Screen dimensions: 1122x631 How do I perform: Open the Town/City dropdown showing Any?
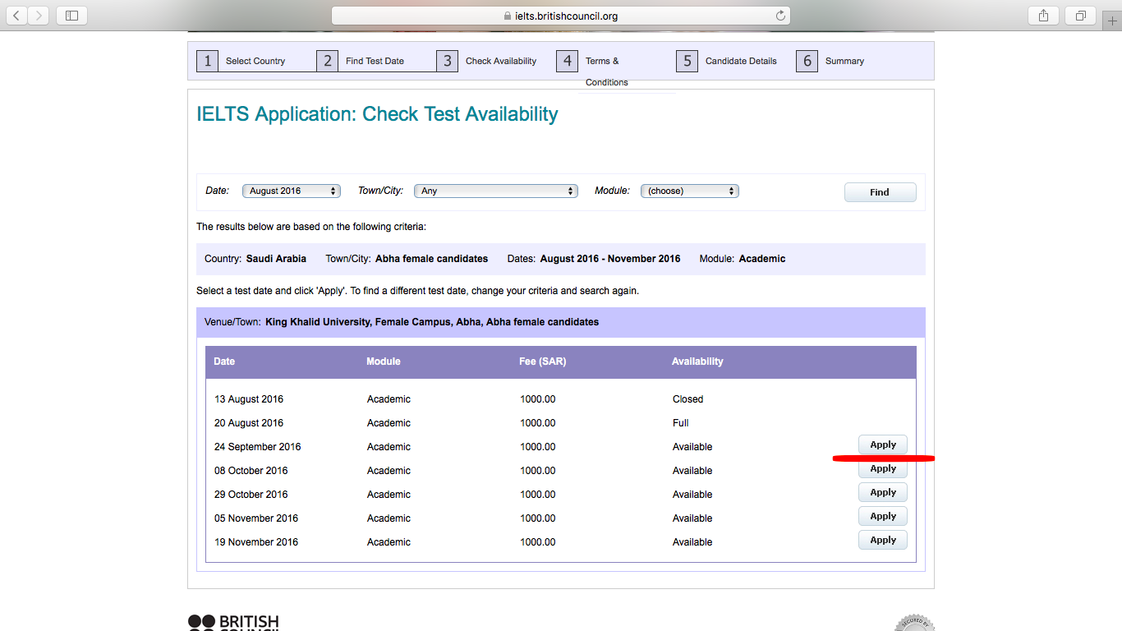pyautogui.click(x=496, y=191)
